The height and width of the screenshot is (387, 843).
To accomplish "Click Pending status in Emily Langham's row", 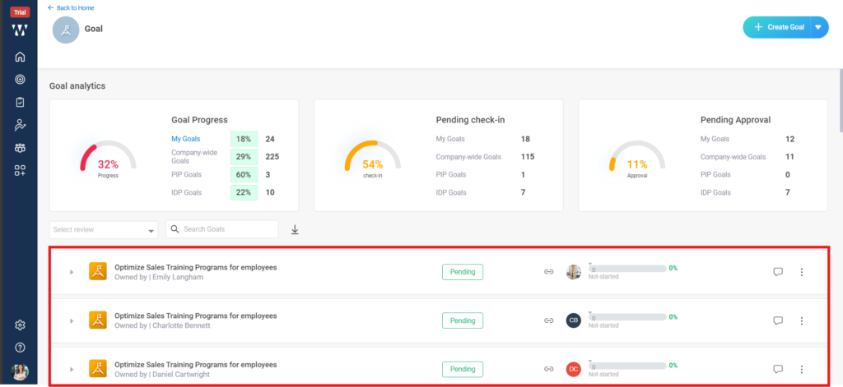I will click(463, 272).
